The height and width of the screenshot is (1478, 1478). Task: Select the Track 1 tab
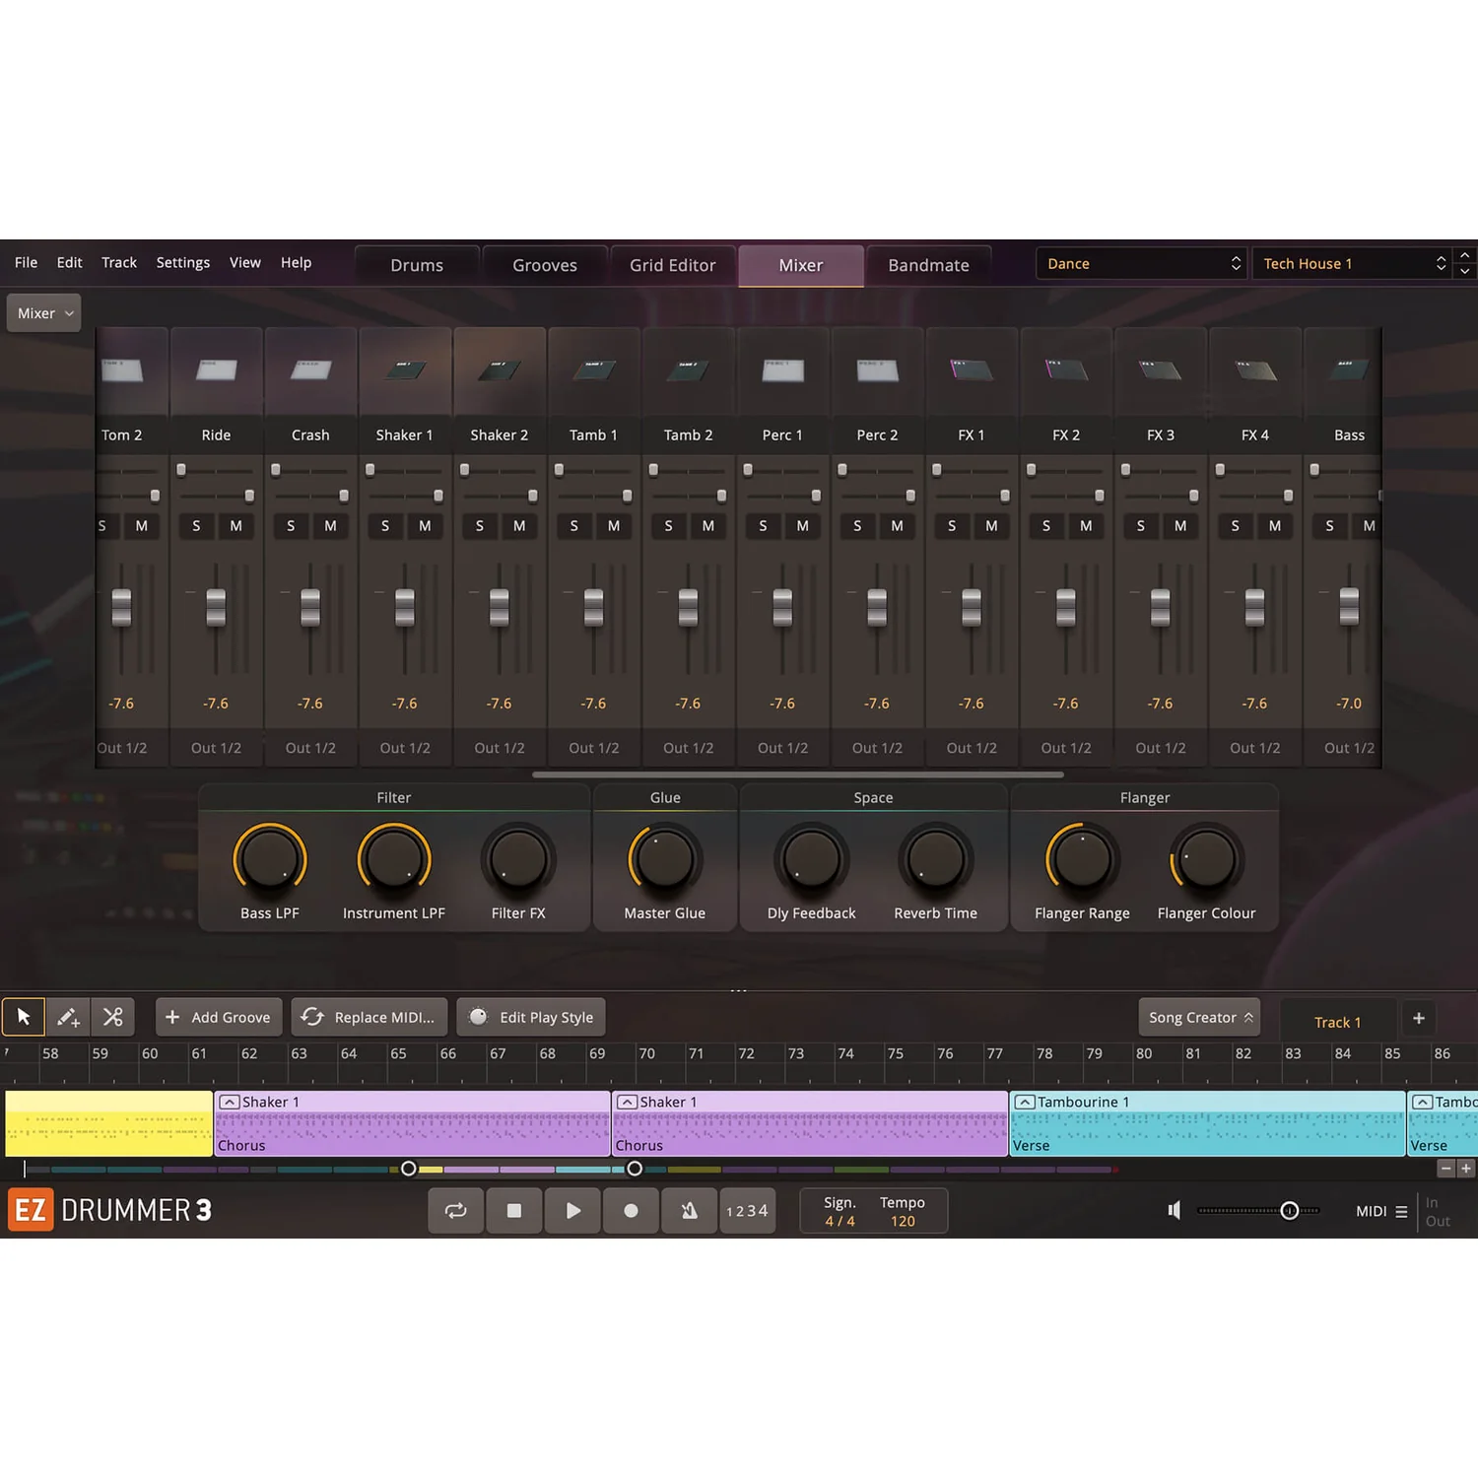pyautogui.click(x=1337, y=1022)
